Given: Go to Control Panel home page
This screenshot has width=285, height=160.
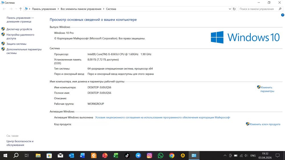Looking at the screenshot, I should coord(20,20).
